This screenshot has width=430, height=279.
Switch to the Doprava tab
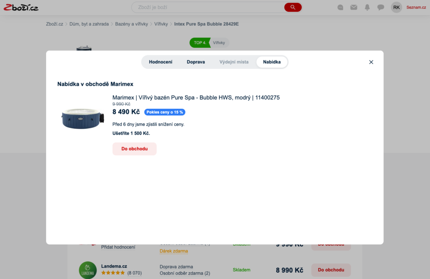196,62
